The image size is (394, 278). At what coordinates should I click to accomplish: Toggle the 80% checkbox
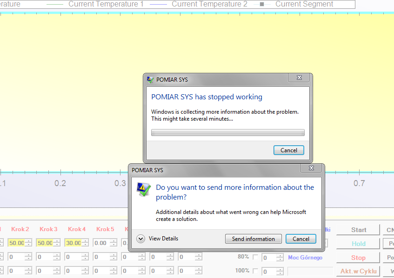pyautogui.click(x=255, y=257)
